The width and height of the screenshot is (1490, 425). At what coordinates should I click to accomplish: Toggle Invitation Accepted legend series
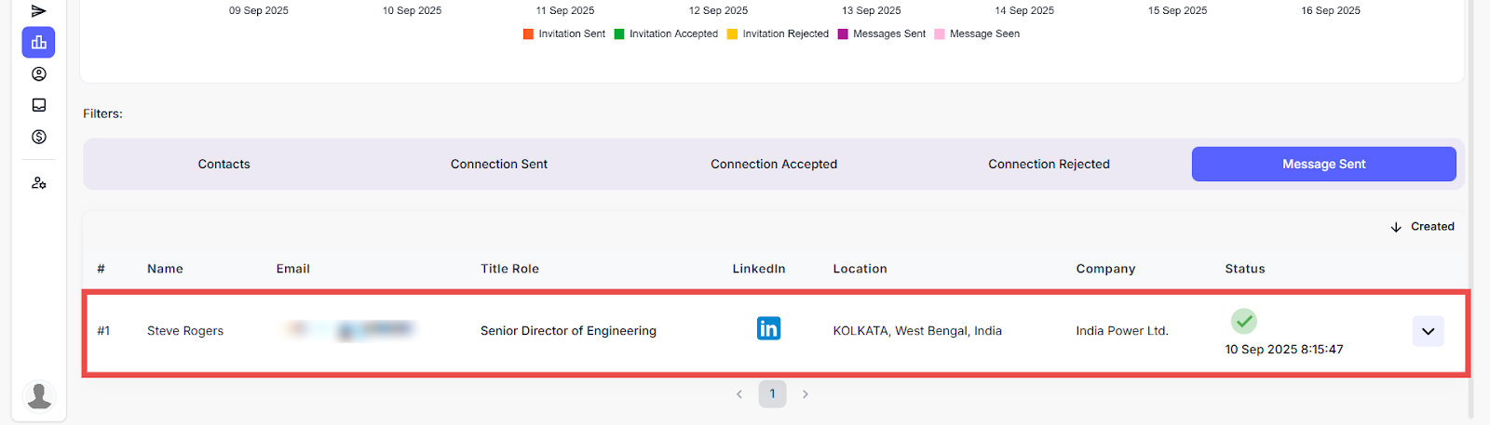point(665,33)
